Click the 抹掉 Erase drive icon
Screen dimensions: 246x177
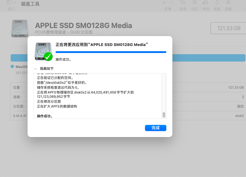pos(205,2)
